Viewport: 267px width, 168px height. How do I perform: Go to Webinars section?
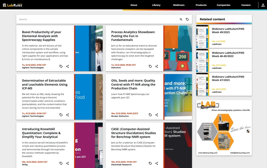[179, 5]
